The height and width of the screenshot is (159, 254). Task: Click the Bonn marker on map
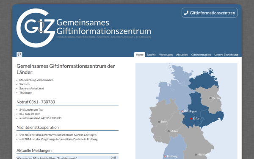point(159,122)
